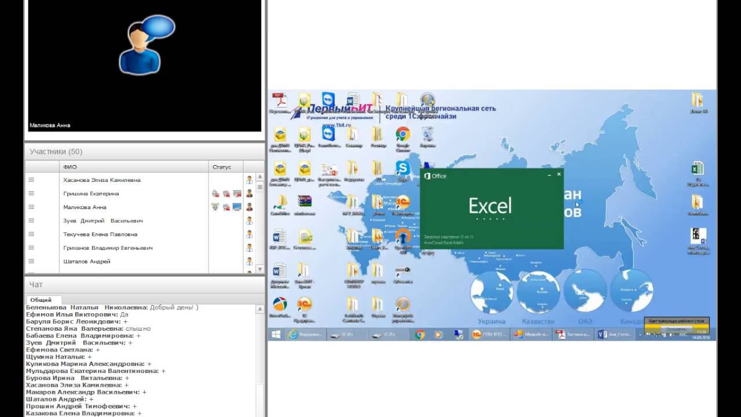Toggle microphone status of Маликова Анна
This screenshot has height=417, width=741.
coord(215,207)
